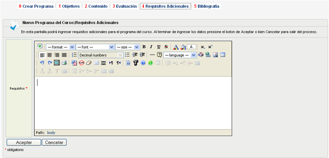This screenshot has height=158, width=329.
Task: Click the black T text-mode icon
Action: coord(135,62)
